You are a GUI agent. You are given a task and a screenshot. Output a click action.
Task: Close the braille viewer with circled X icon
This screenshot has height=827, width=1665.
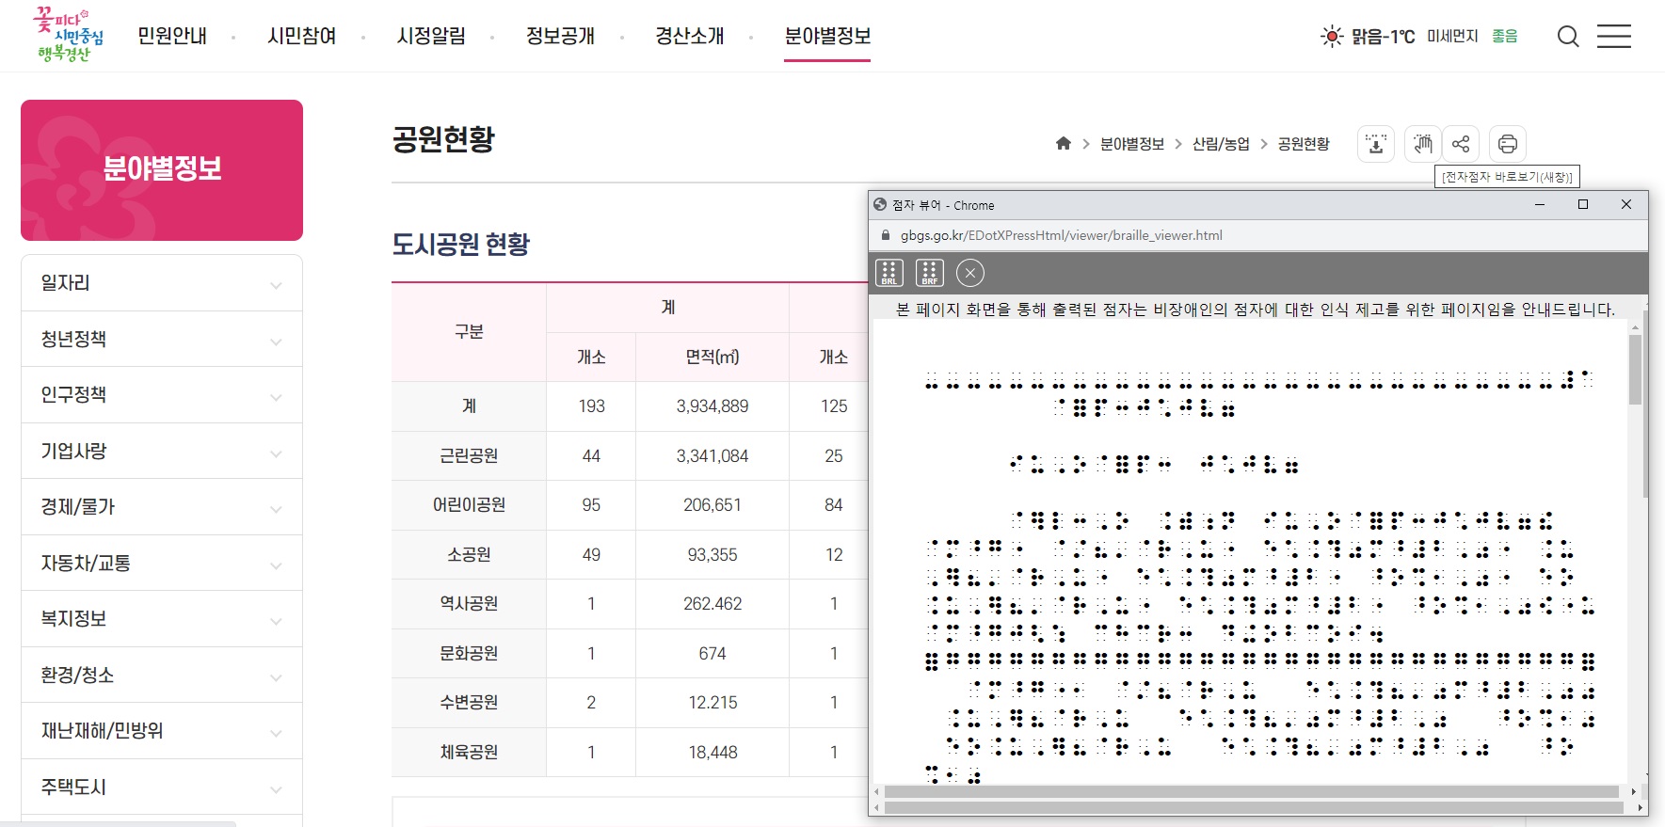970,273
